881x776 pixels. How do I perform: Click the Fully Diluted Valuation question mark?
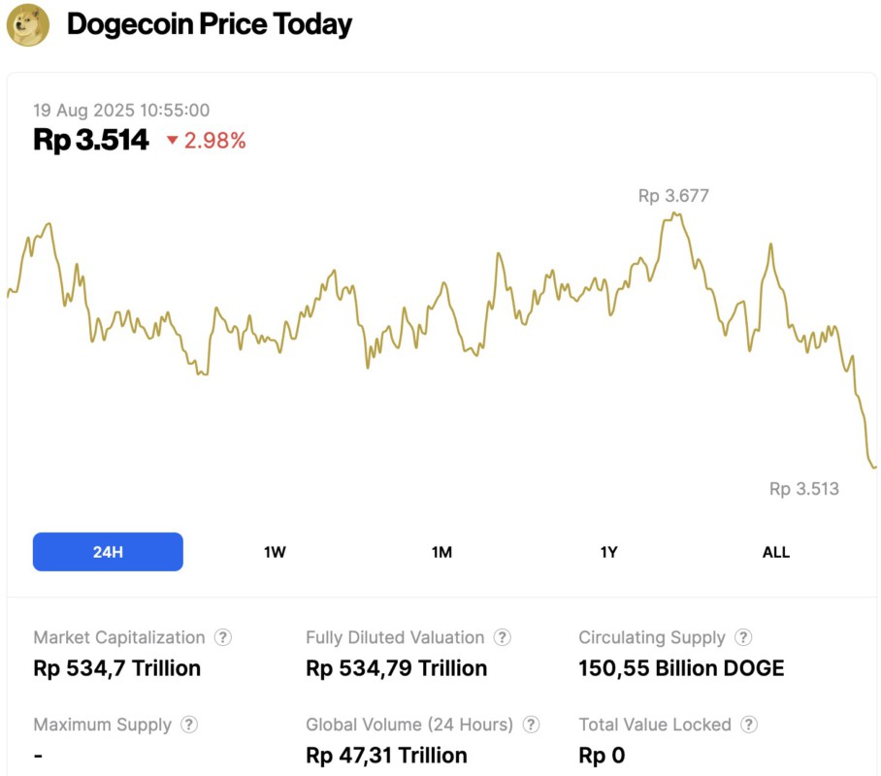[503, 637]
